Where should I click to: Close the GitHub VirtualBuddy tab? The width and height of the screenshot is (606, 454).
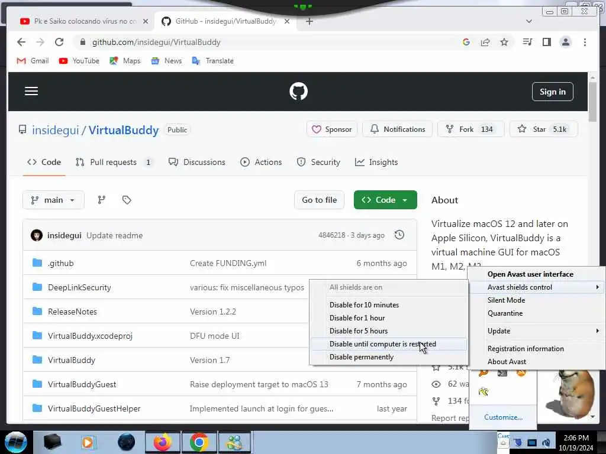click(x=287, y=21)
